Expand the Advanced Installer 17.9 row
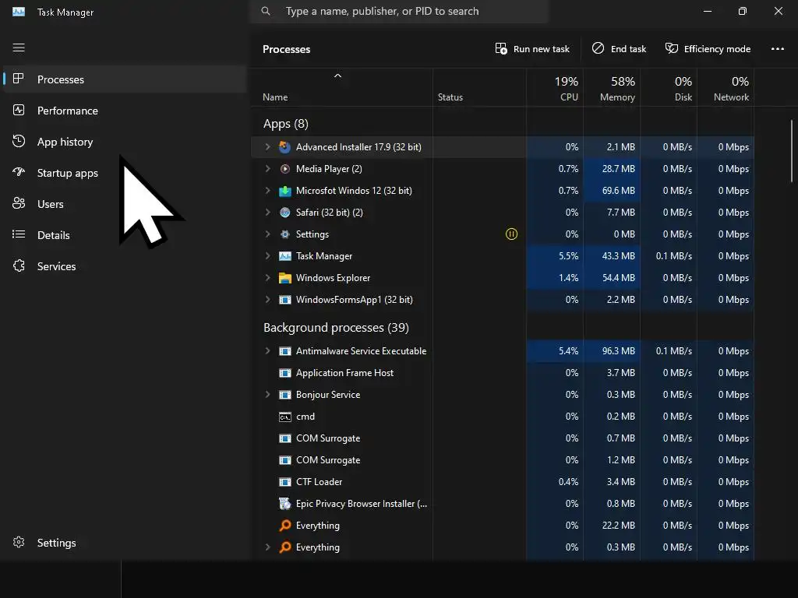Image resolution: width=798 pixels, height=598 pixels. click(x=268, y=147)
